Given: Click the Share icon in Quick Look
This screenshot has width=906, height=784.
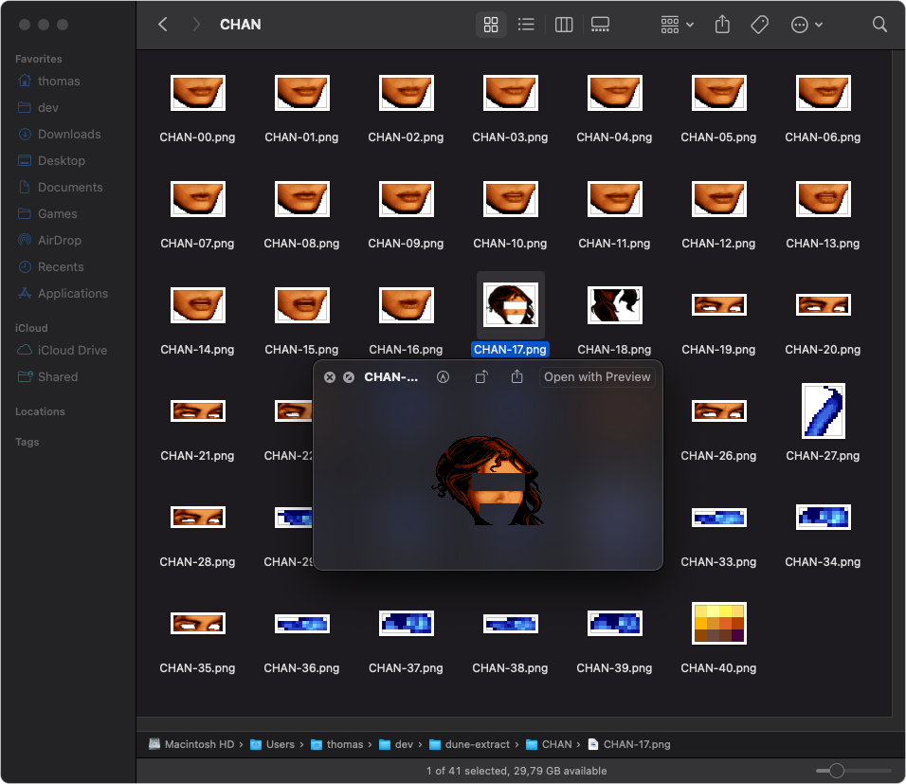Looking at the screenshot, I should tap(516, 377).
